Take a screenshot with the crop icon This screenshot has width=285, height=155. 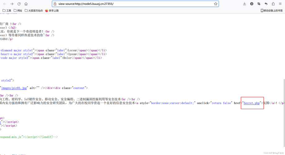tap(259, 4)
